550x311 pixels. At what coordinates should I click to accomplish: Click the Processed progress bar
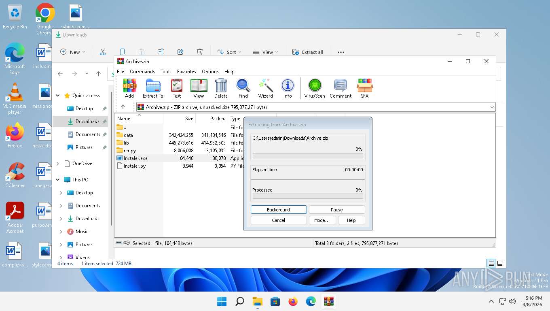308,196
